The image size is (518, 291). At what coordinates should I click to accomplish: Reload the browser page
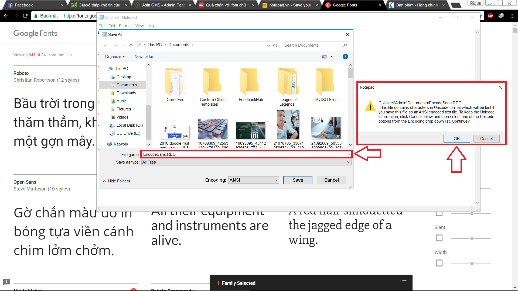point(25,16)
